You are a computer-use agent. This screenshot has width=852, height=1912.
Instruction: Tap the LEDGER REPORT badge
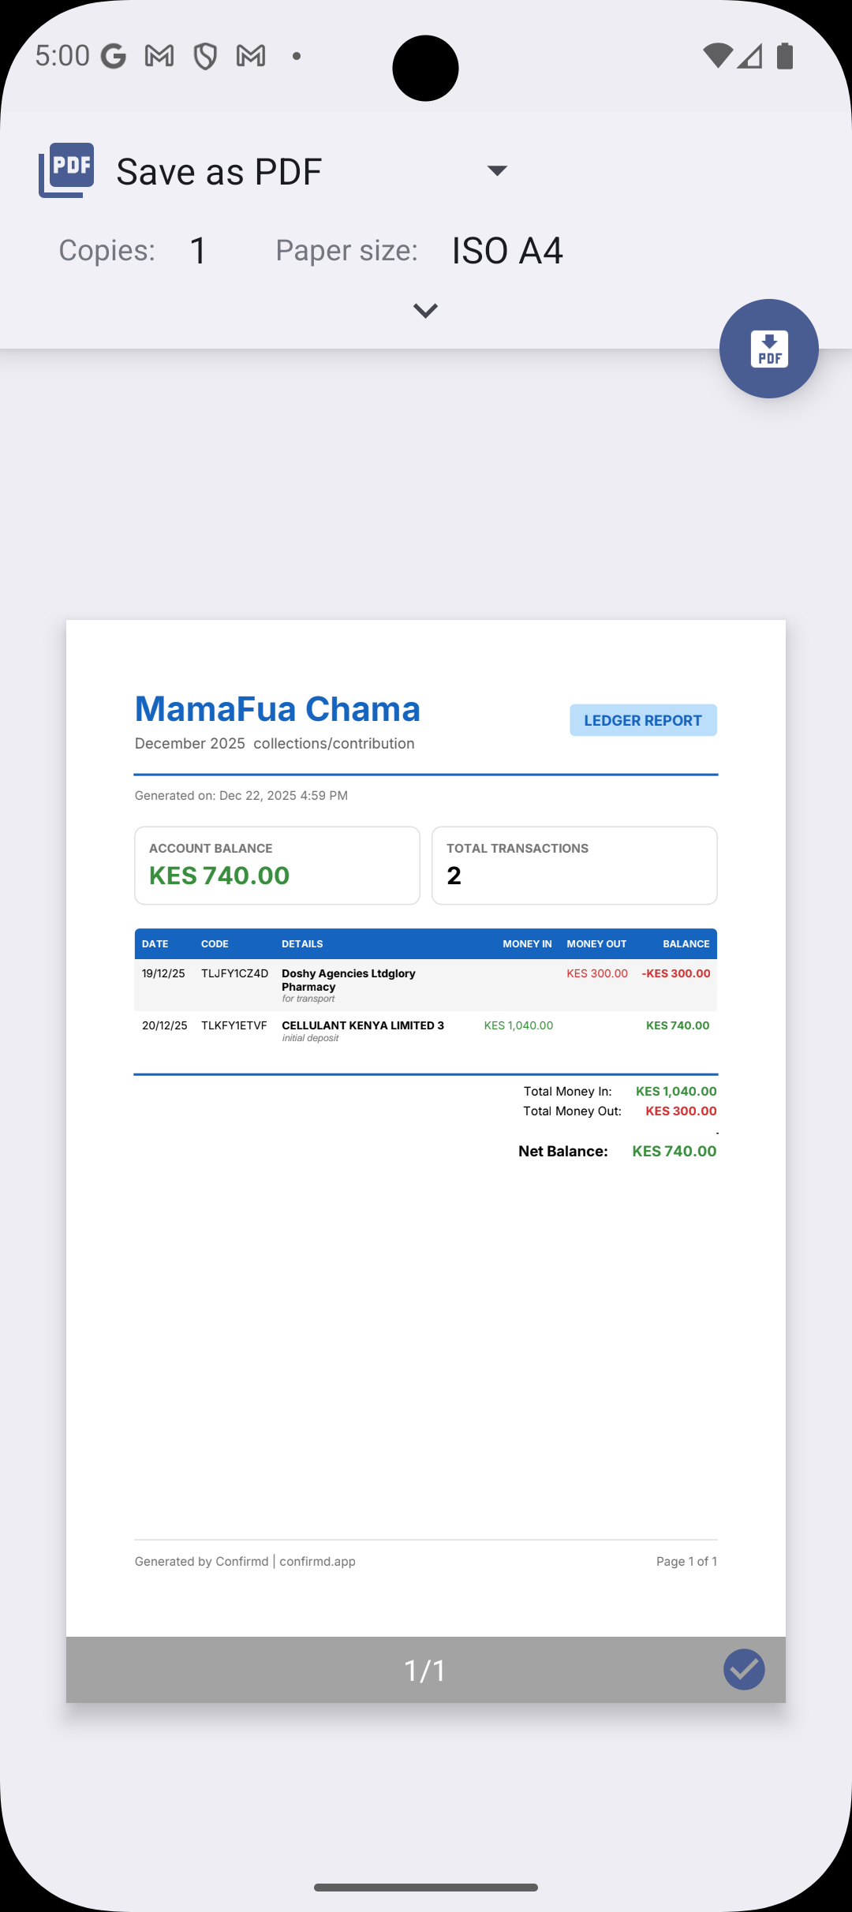(x=643, y=720)
